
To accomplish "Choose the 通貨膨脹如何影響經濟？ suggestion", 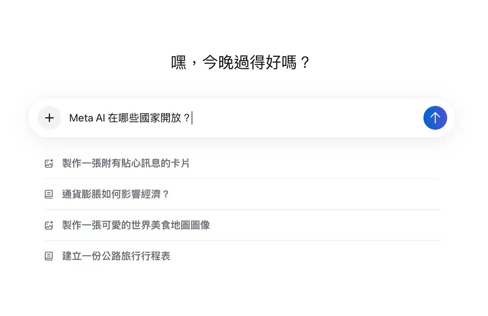I will (x=116, y=195).
